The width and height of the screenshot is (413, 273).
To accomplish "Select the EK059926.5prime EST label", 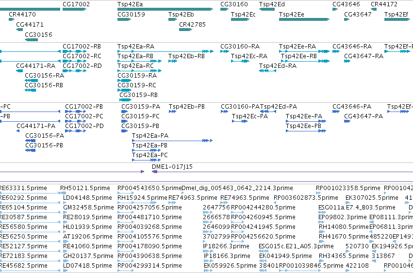I will (x=230, y=266).
